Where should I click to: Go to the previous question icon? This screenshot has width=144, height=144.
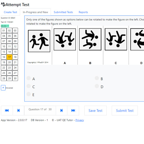click(18, 111)
